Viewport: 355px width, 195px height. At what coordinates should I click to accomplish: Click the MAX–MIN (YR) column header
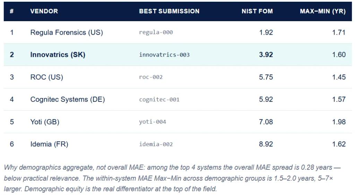[323, 11]
